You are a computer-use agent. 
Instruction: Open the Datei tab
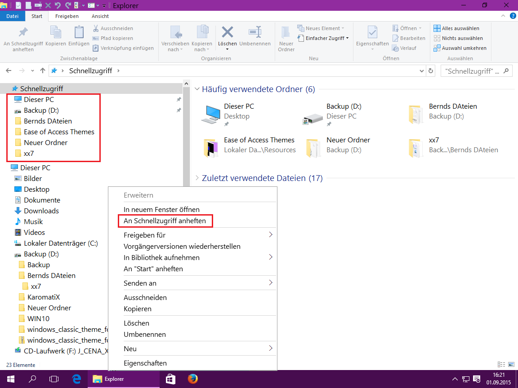tap(12, 16)
